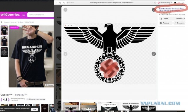Select the second product thumbnail showing the shirt back
The height and width of the screenshot is (112, 188).
(x=4, y=41)
